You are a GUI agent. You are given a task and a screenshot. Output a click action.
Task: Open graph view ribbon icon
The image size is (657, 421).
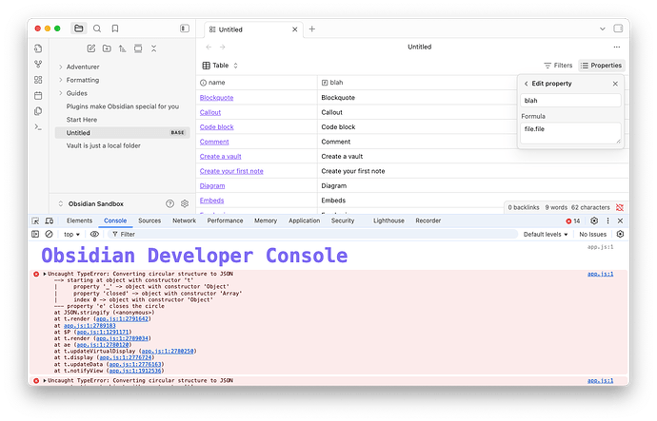(x=38, y=64)
